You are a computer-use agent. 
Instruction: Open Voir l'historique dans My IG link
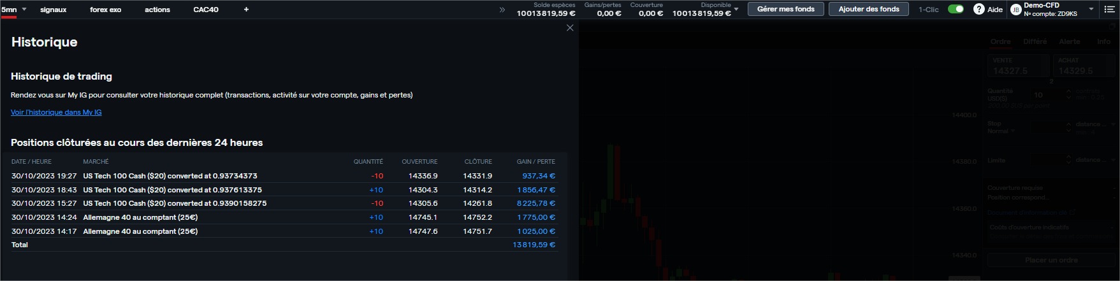[x=56, y=112]
